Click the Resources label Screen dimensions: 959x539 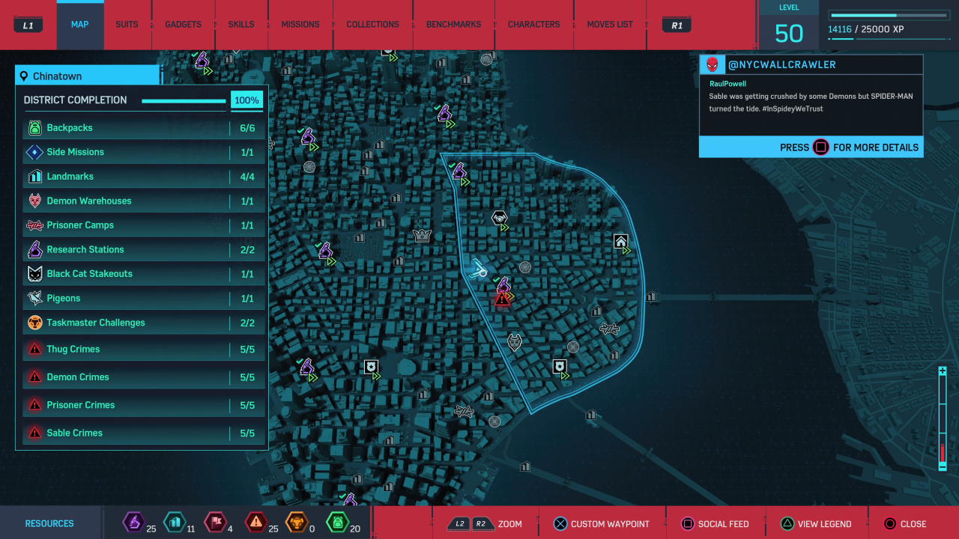click(x=49, y=524)
